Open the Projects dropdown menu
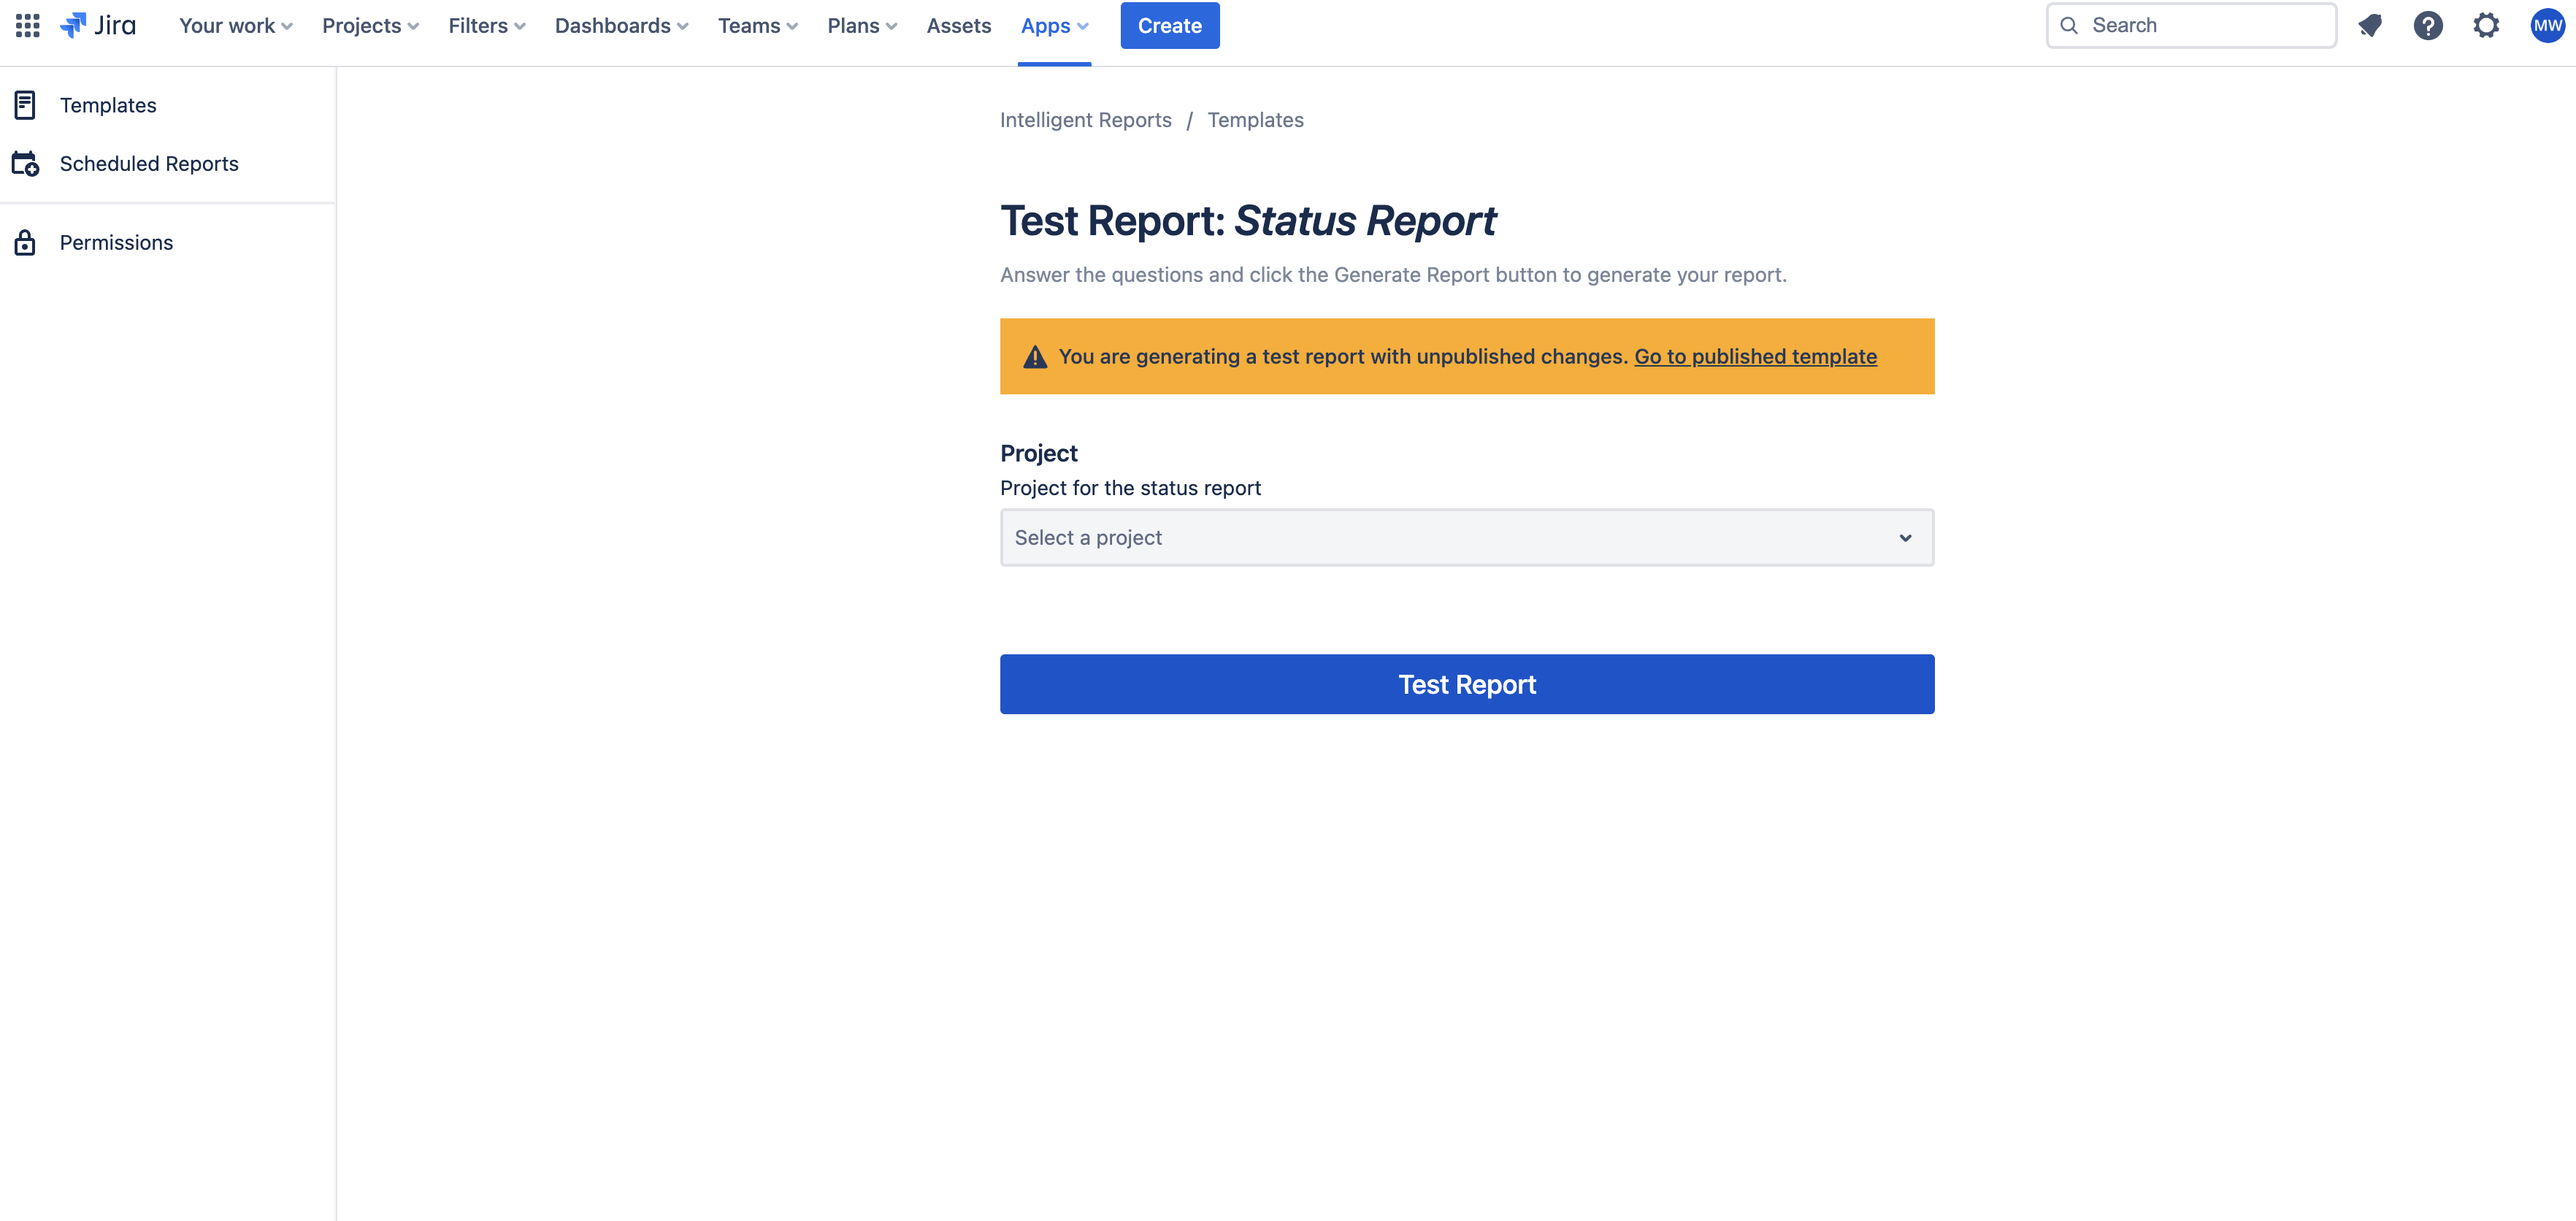The height and width of the screenshot is (1221, 2576). (x=369, y=25)
